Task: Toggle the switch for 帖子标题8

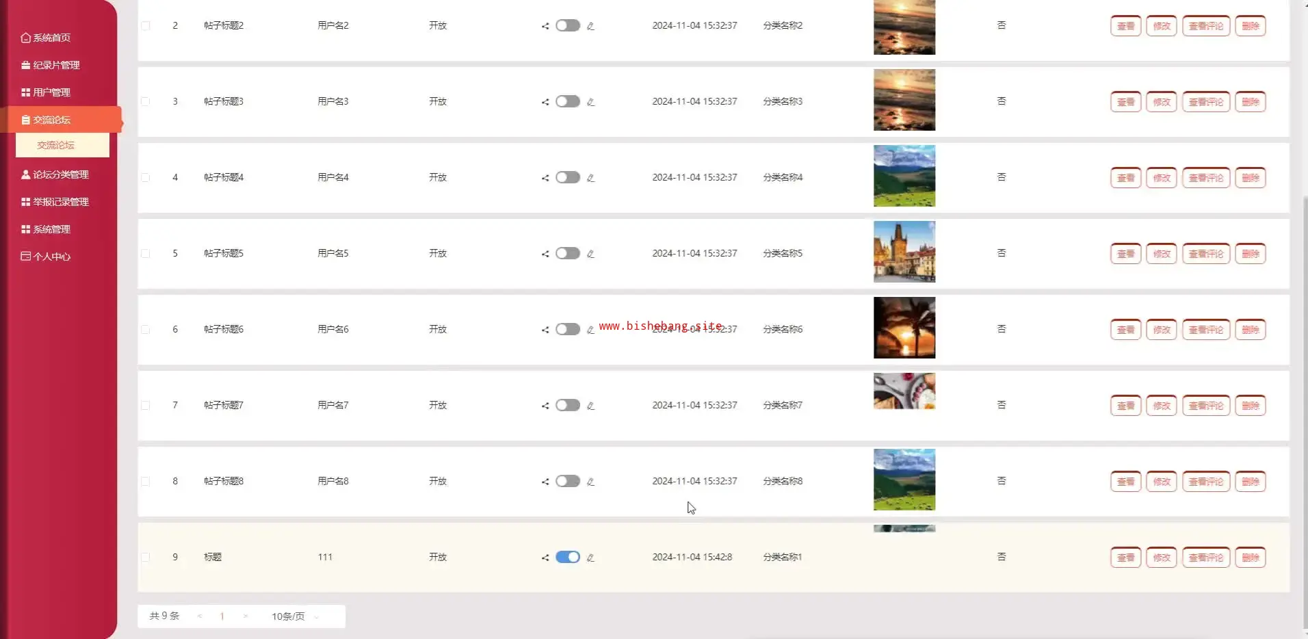Action: pos(568,481)
